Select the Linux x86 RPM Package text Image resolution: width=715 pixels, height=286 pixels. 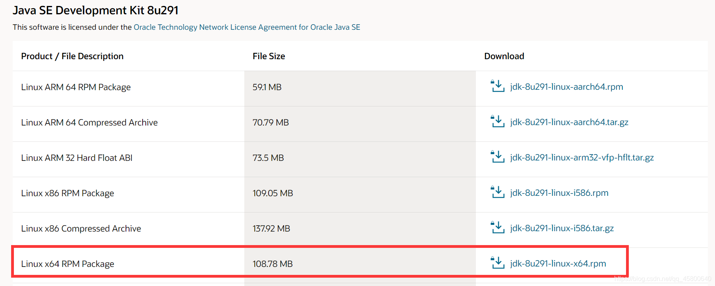click(68, 193)
